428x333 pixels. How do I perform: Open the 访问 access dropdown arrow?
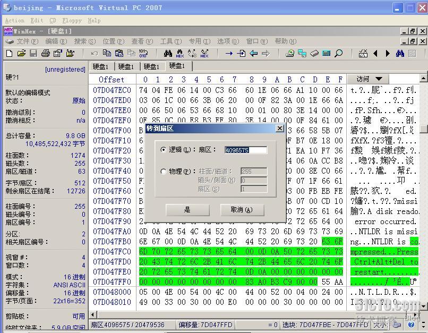(379, 79)
